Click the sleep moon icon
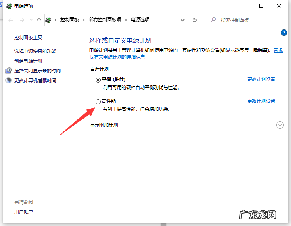Screen dimensions: 291x226 9,80
